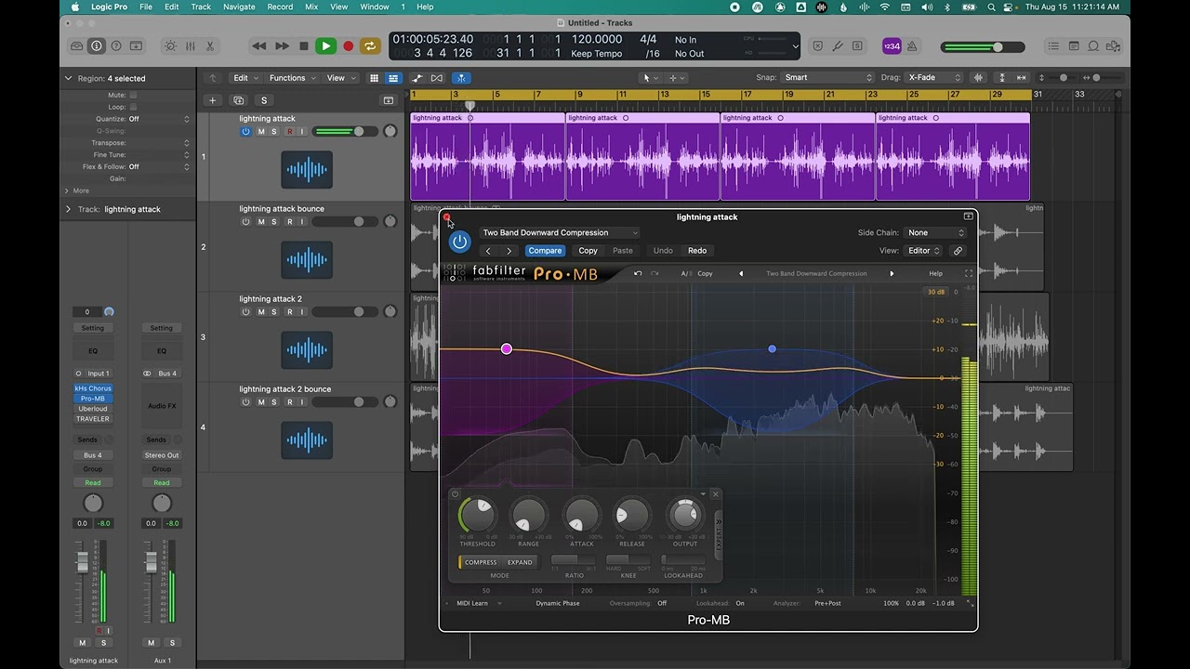Viewport: 1190px width, 669px height.
Task: Click the add track plus button
Action: 212,100
